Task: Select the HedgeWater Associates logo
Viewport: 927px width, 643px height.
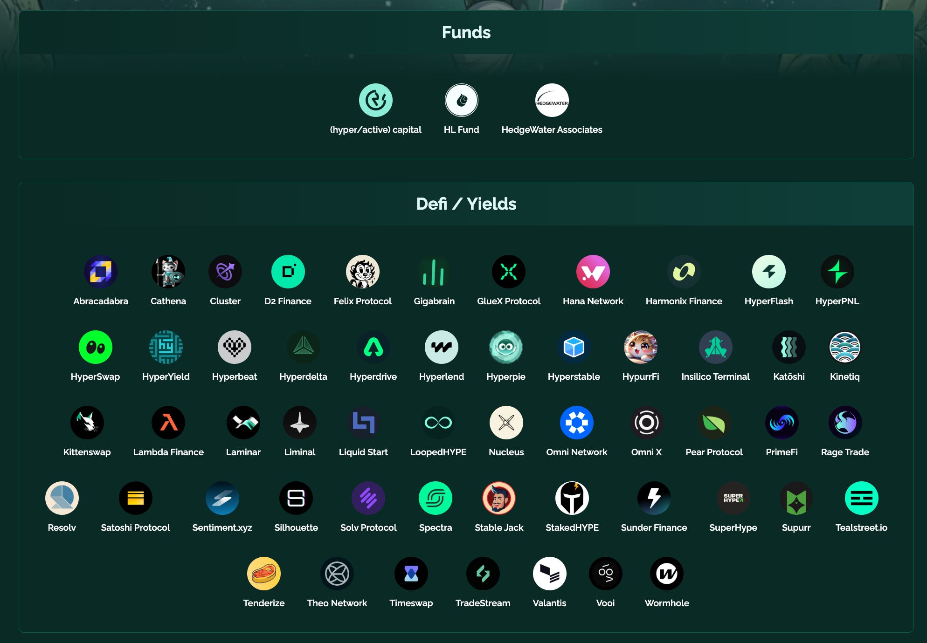Action: [552, 100]
